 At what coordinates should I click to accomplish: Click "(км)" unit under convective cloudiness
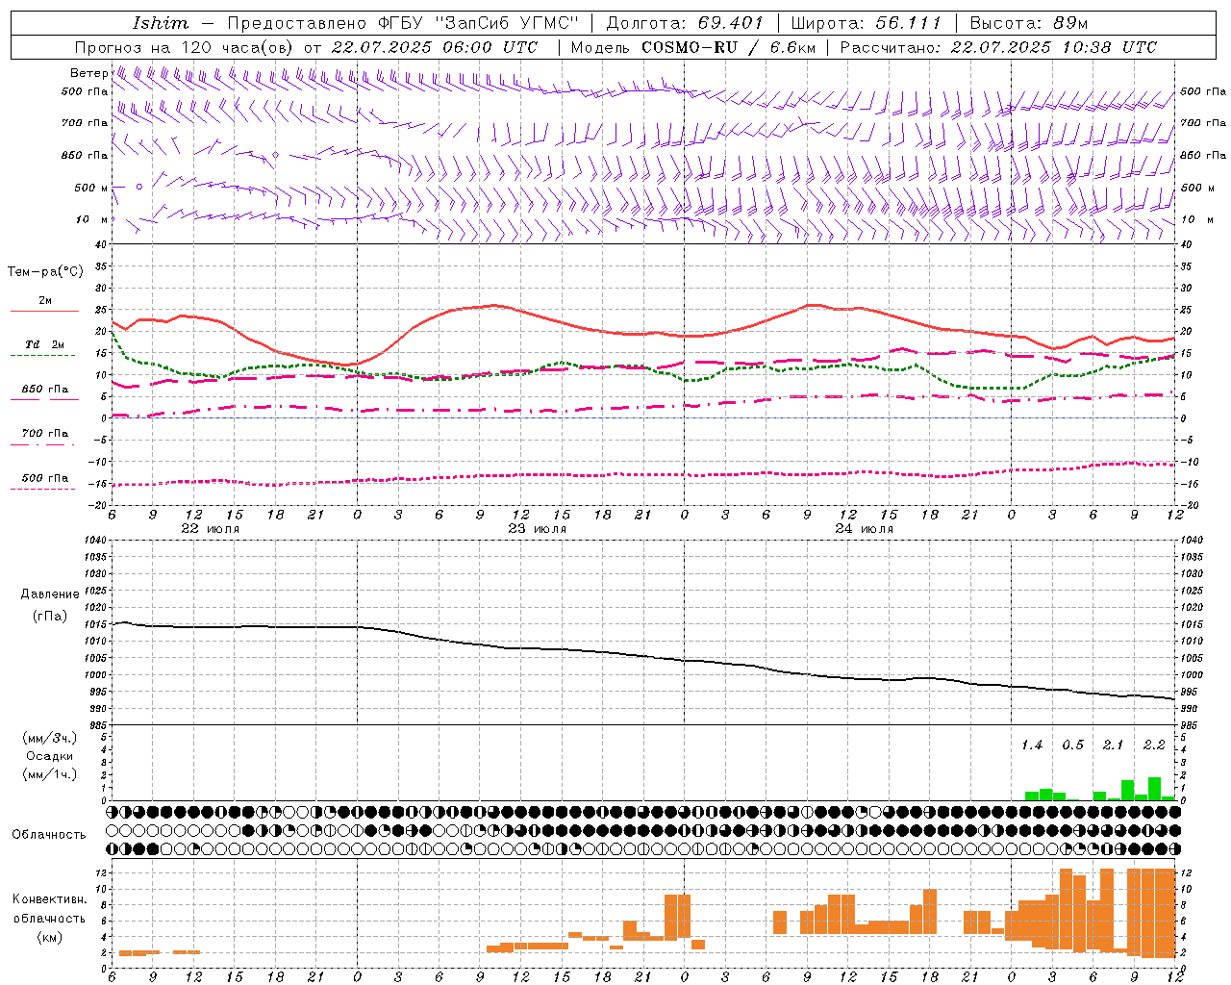(50, 937)
